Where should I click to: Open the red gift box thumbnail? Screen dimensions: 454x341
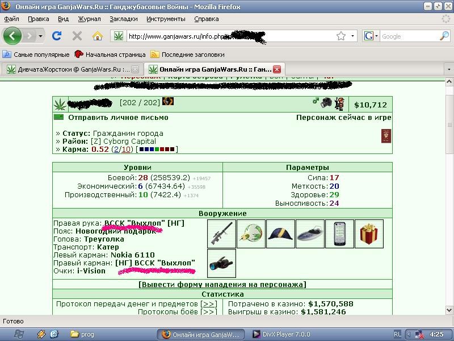click(369, 234)
